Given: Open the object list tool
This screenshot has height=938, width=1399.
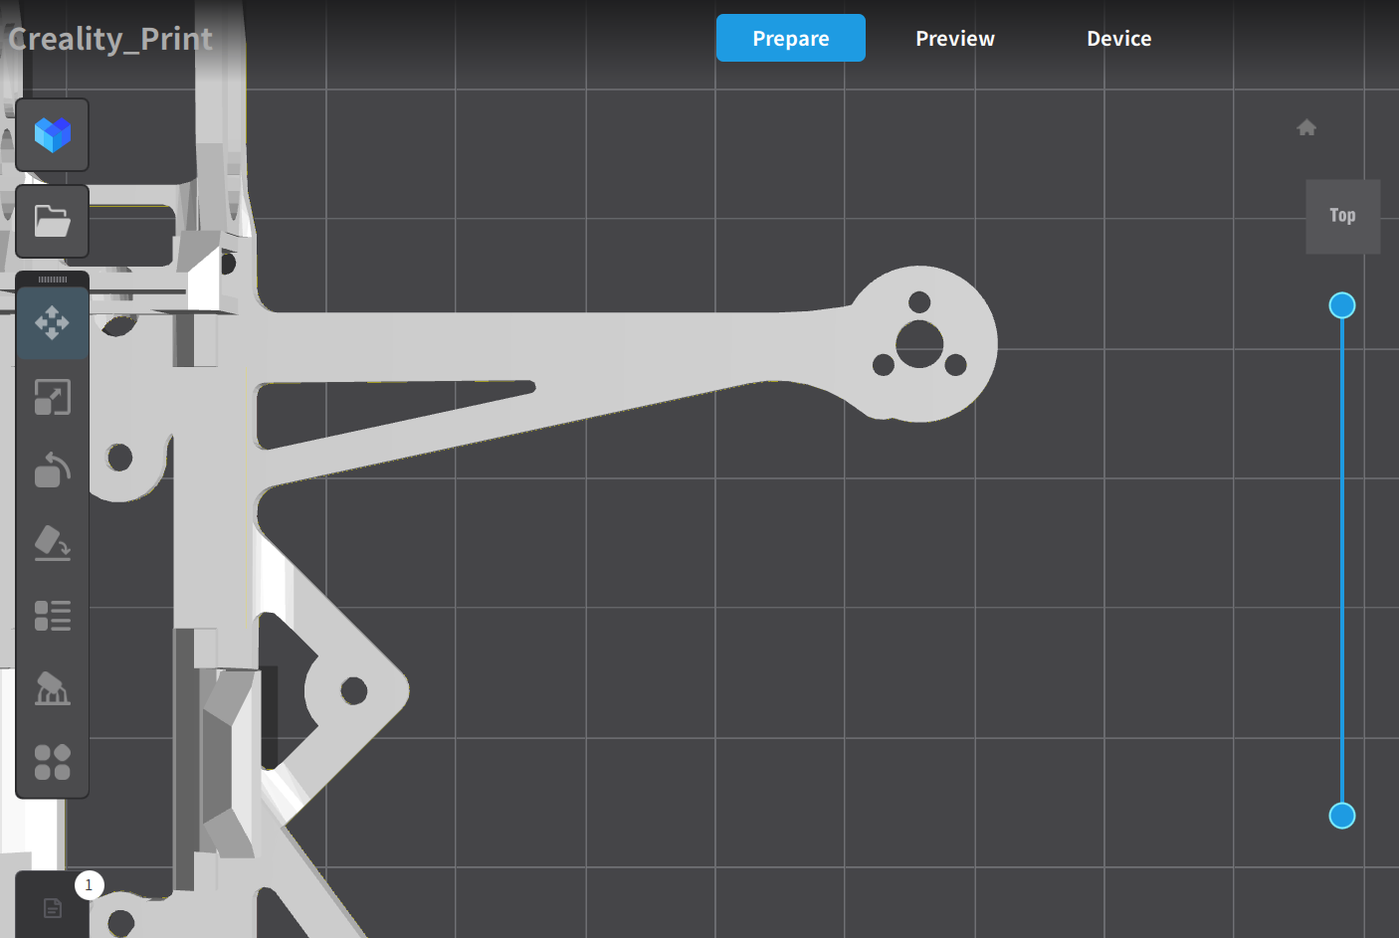Looking at the screenshot, I should point(53,616).
